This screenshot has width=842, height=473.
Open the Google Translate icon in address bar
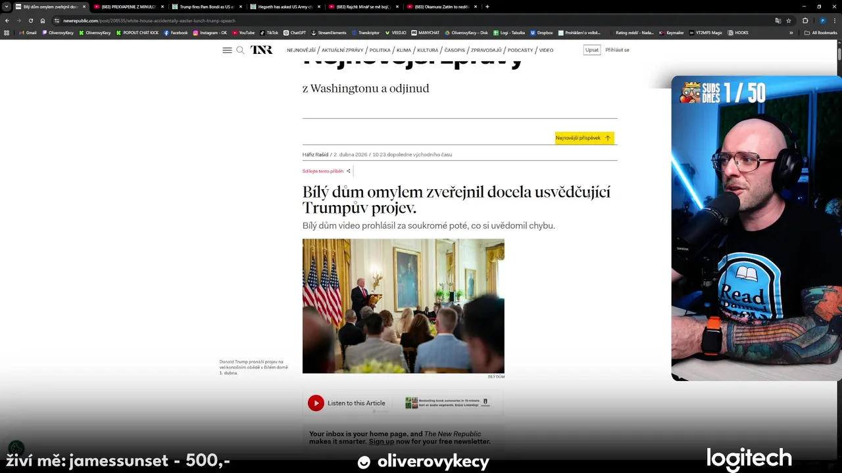click(778, 20)
